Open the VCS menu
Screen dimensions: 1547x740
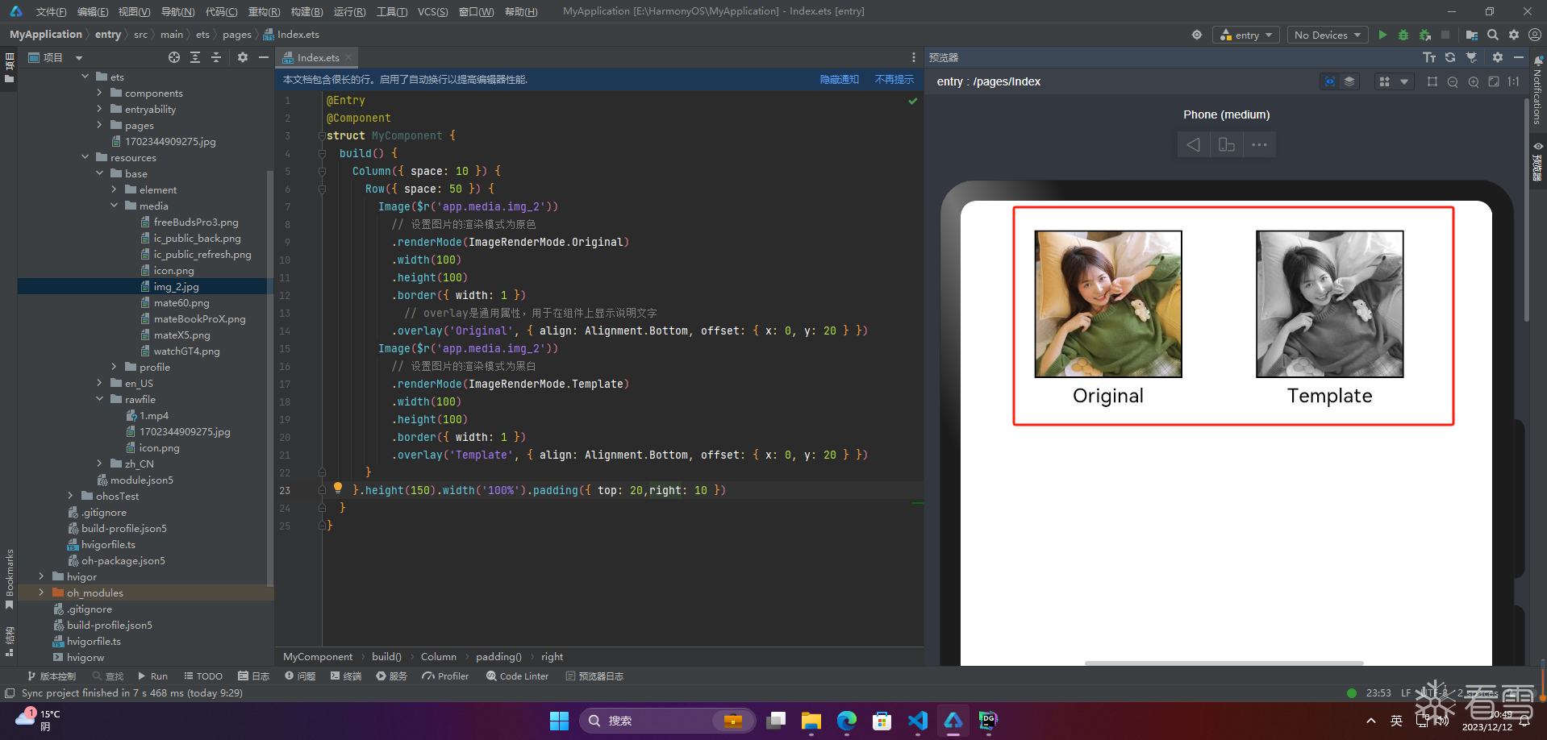click(x=432, y=11)
